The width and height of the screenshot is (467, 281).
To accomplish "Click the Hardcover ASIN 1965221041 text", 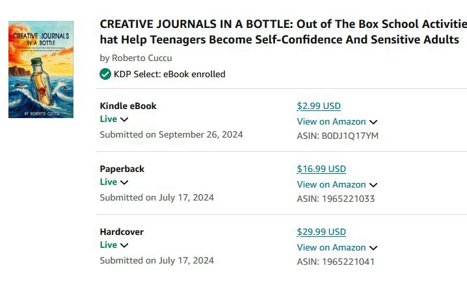I will 336,262.
